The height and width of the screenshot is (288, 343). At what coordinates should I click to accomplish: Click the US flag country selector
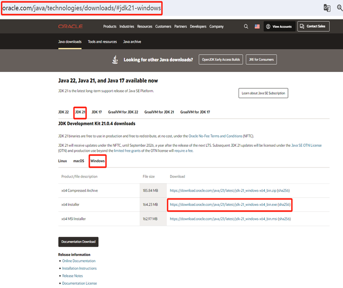pos(257,27)
